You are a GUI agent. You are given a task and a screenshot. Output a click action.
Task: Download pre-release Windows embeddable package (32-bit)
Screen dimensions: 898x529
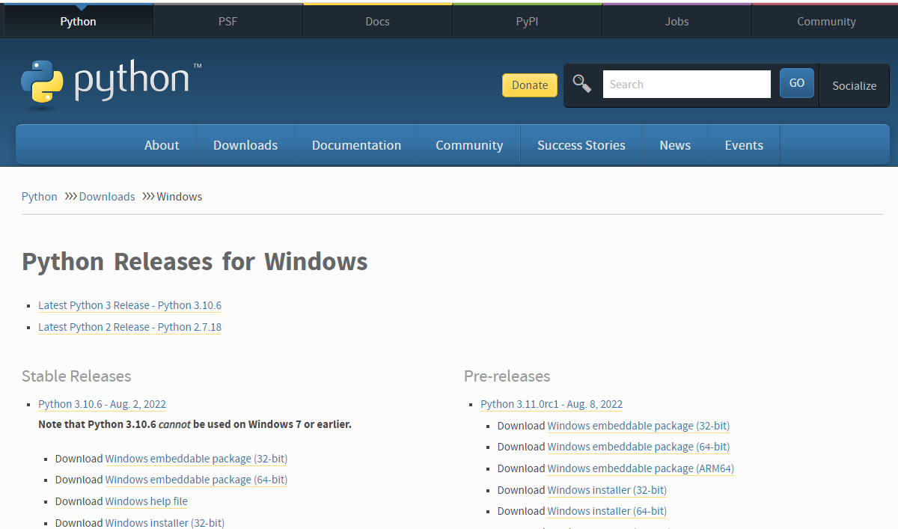(638, 426)
